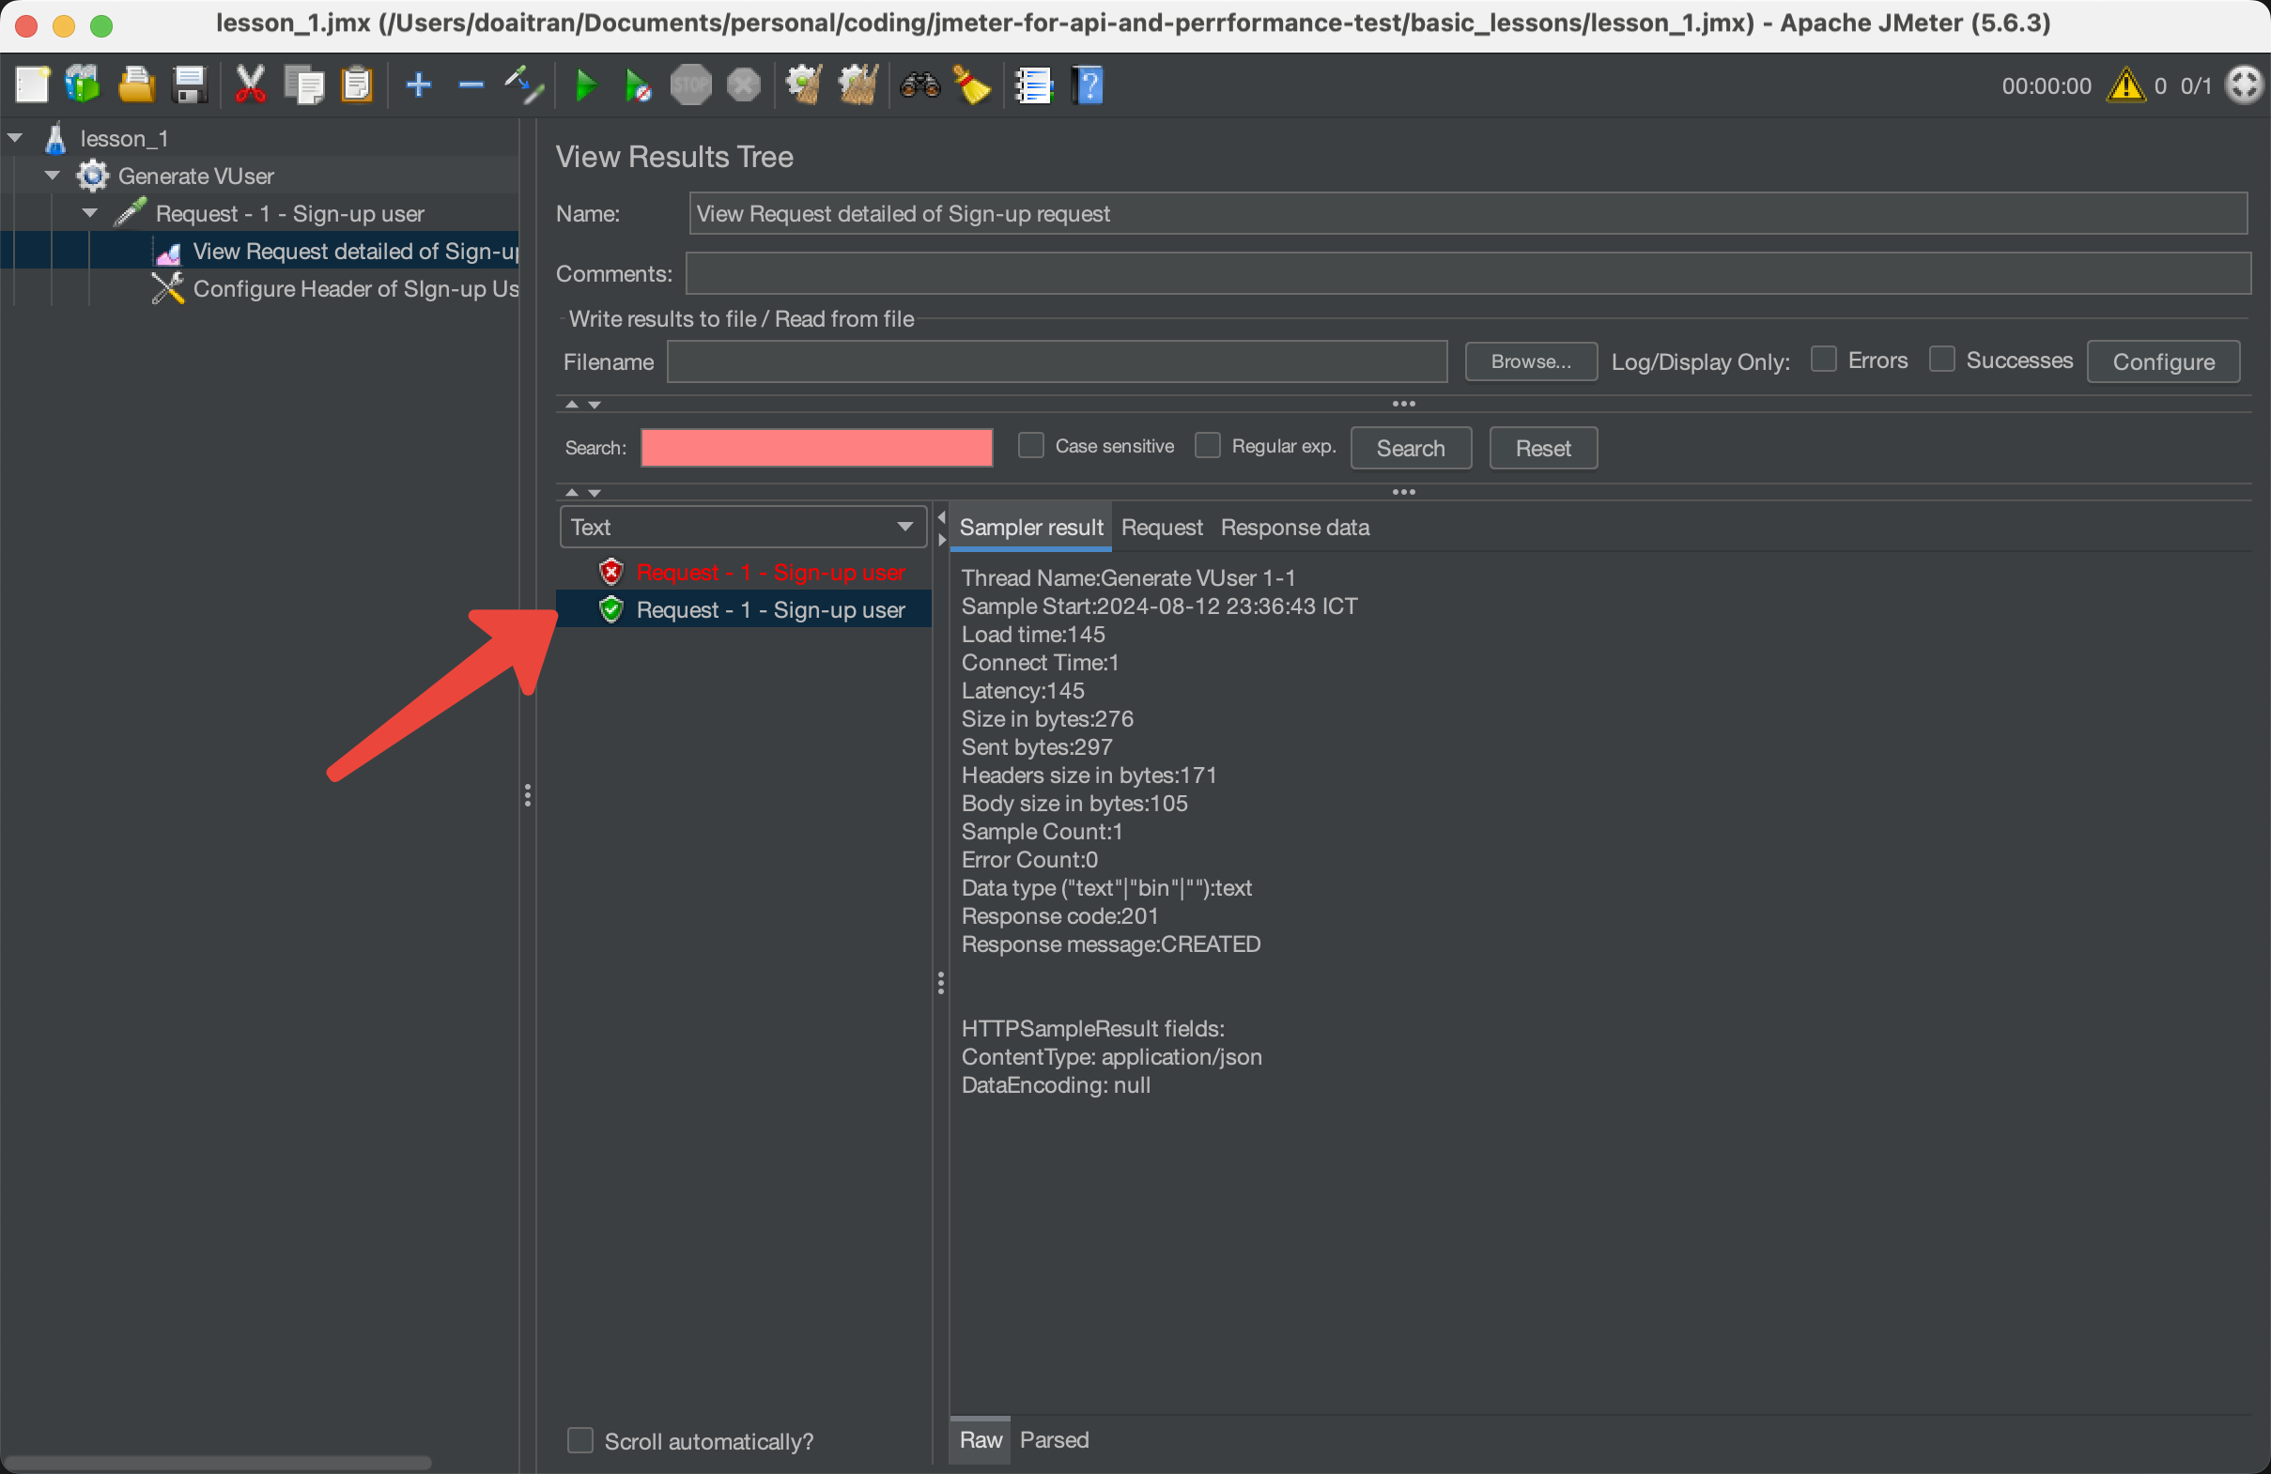Switch to the Request tab

tap(1161, 527)
